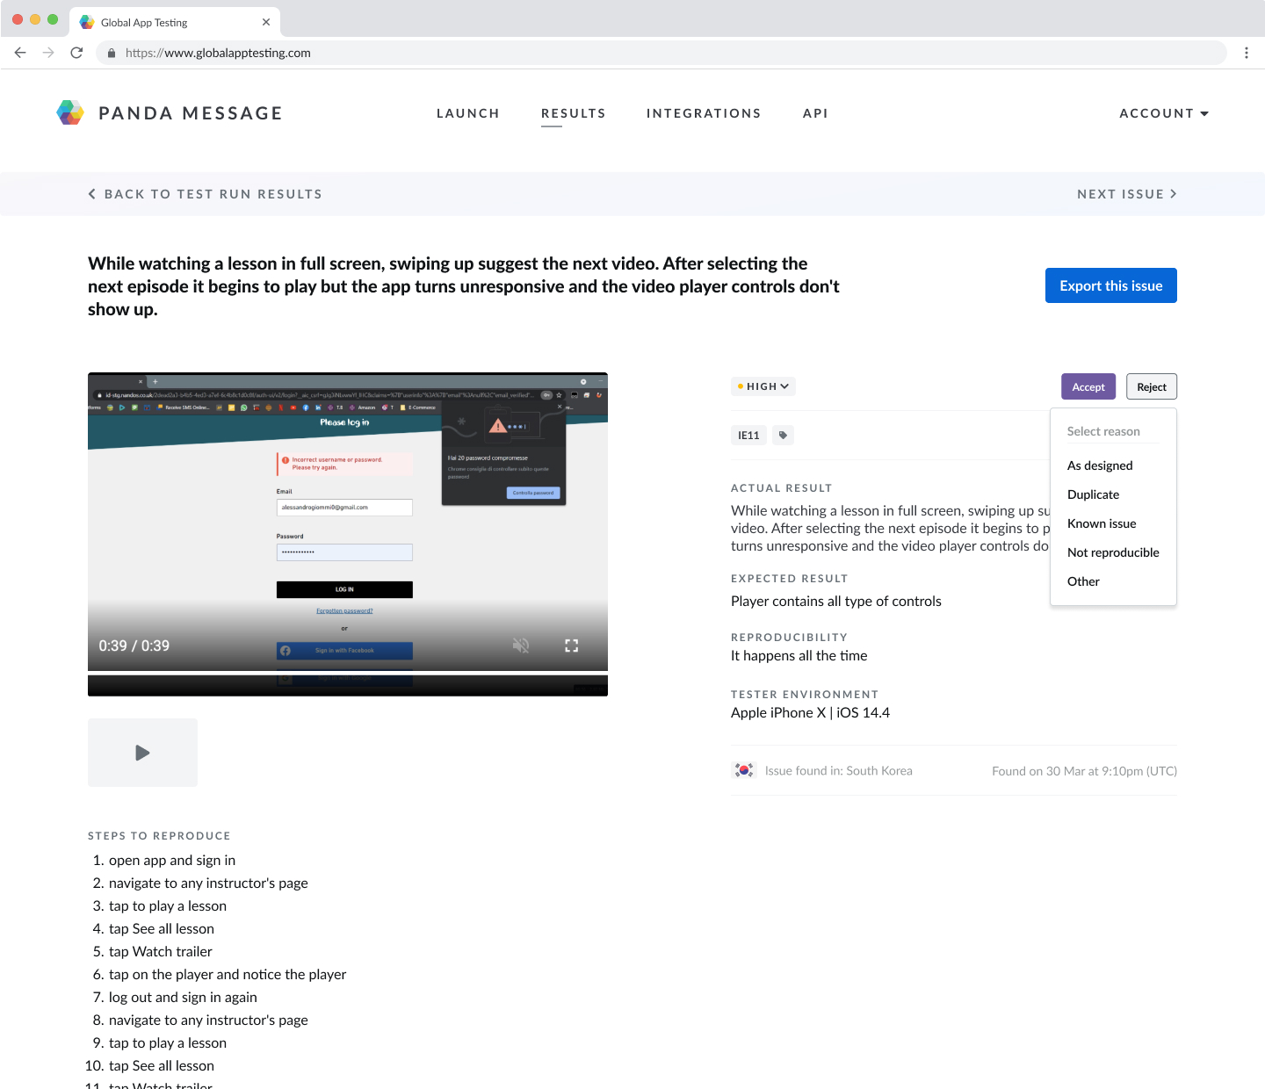Click 'Issue found in: South Korea' text

point(839,770)
